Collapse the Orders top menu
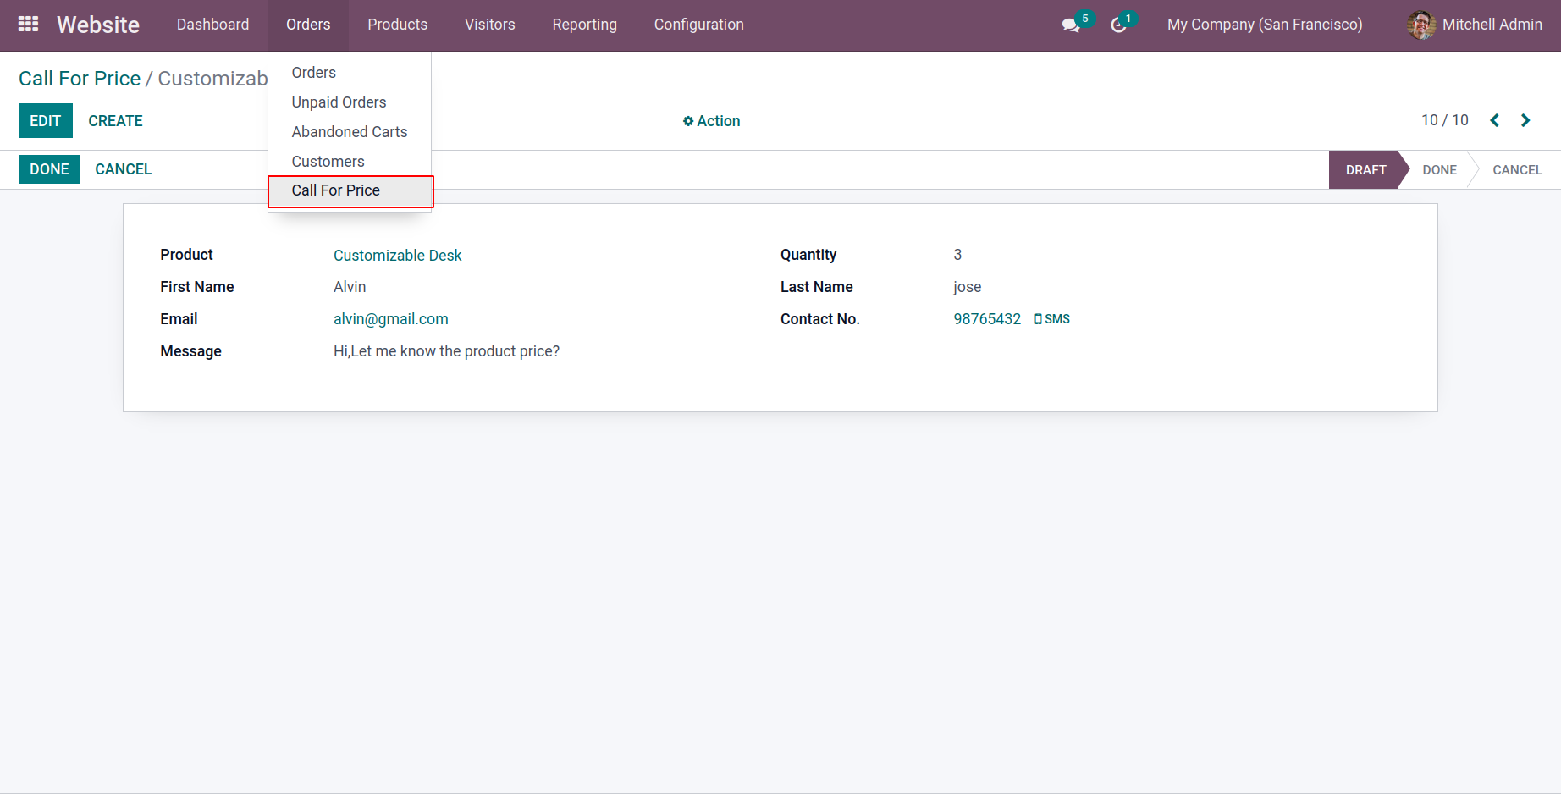 click(308, 25)
